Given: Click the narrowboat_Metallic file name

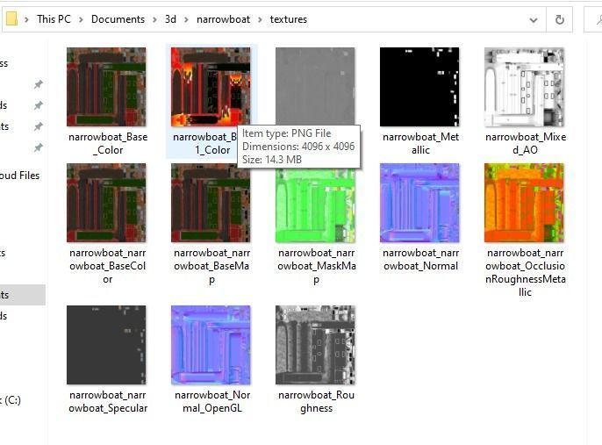Looking at the screenshot, I should coord(421,143).
